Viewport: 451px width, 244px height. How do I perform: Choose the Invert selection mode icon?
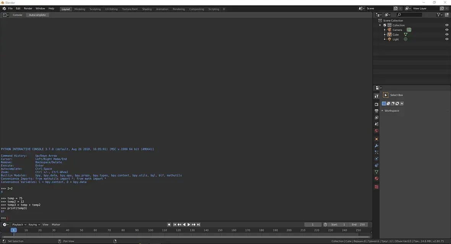[x=397, y=103]
